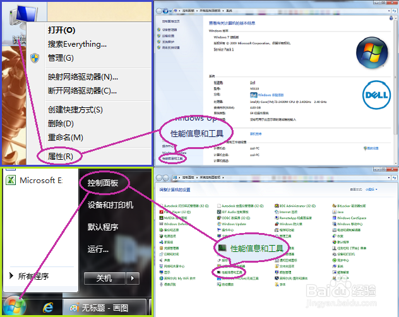Select 映射网络驱动器(N)... menu entry
This screenshot has height=317, width=399.
pyautogui.click(x=83, y=77)
